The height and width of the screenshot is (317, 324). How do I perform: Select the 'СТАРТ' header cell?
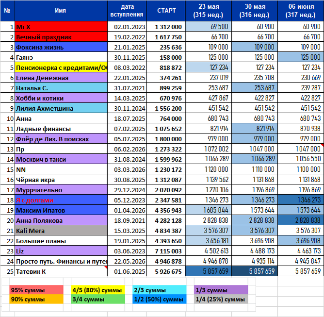point(166,11)
